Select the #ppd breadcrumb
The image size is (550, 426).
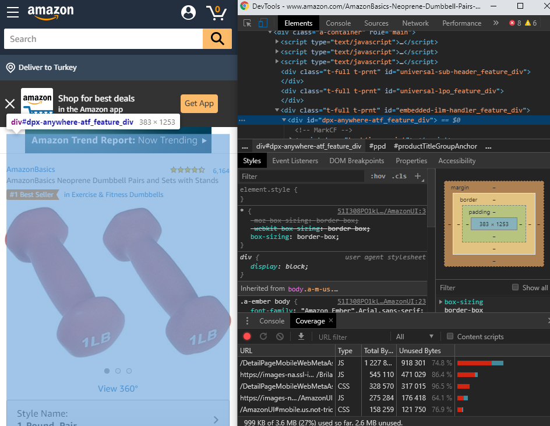click(x=378, y=146)
